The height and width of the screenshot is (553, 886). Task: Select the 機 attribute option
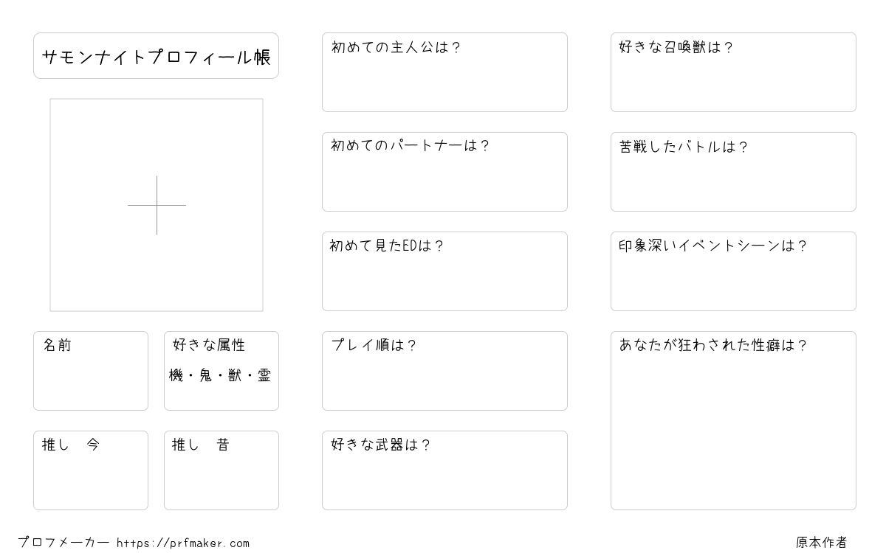[176, 375]
